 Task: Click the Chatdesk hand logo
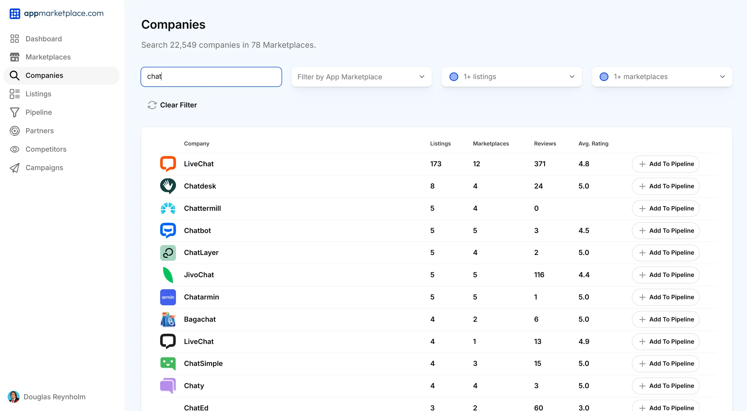pos(168,186)
